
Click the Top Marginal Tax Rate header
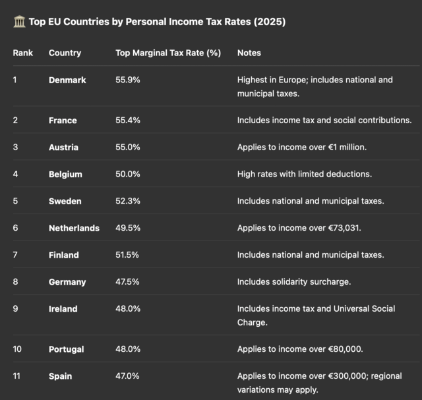pyautogui.click(x=168, y=53)
